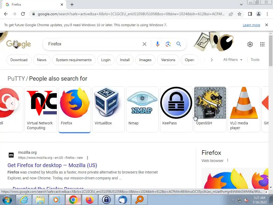
Task: Open the tab search dropdown arrow
Action: pyautogui.click(x=241, y=5)
